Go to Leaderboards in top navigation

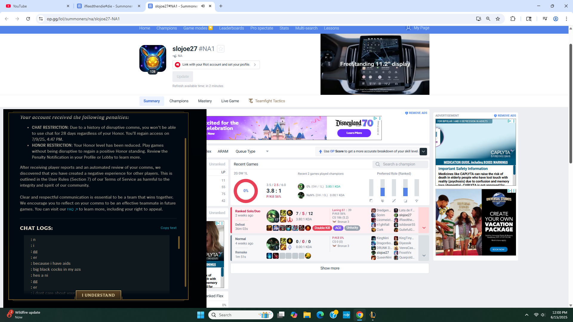231,28
